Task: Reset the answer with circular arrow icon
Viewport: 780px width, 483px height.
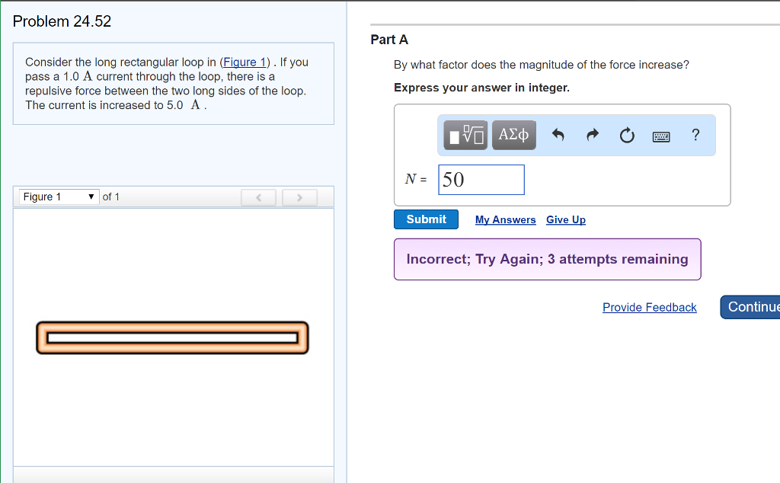Action: pos(626,135)
